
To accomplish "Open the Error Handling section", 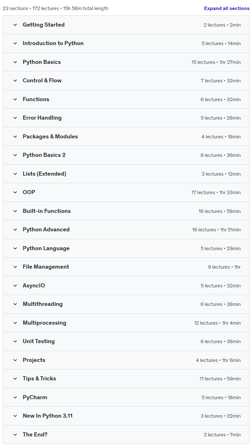I will click(126, 118).
